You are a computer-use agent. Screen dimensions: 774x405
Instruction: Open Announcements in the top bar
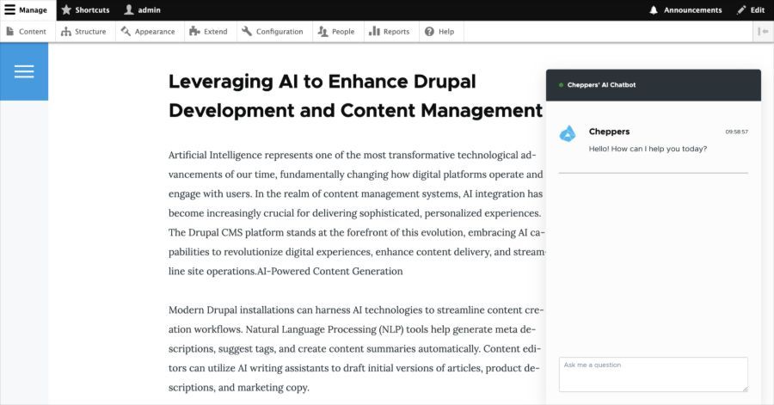click(x=685, y=9)
